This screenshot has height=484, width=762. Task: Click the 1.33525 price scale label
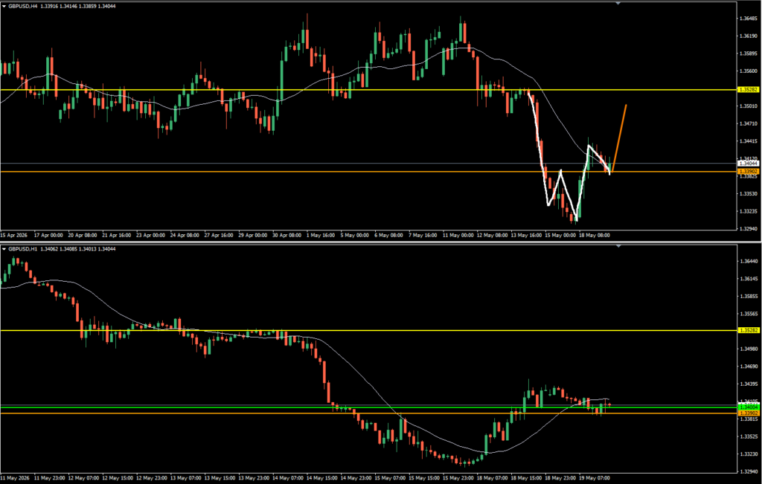pos(747,437)
